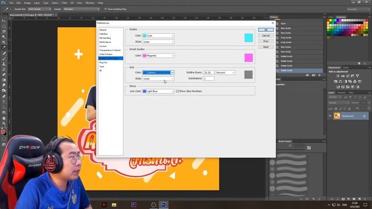The height and width of the screenshot is (209, 372).
Task: Select Performance in Preferences list
Action: [x=105, y=42]
